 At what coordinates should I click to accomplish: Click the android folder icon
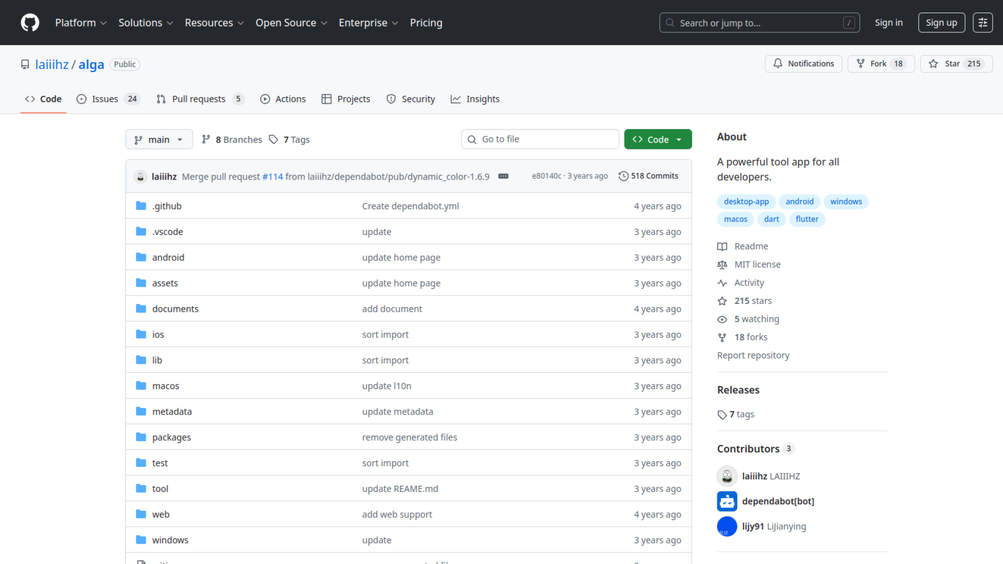click(141, 257)
